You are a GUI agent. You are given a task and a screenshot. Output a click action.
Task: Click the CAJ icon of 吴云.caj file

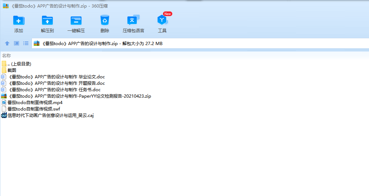4,116
